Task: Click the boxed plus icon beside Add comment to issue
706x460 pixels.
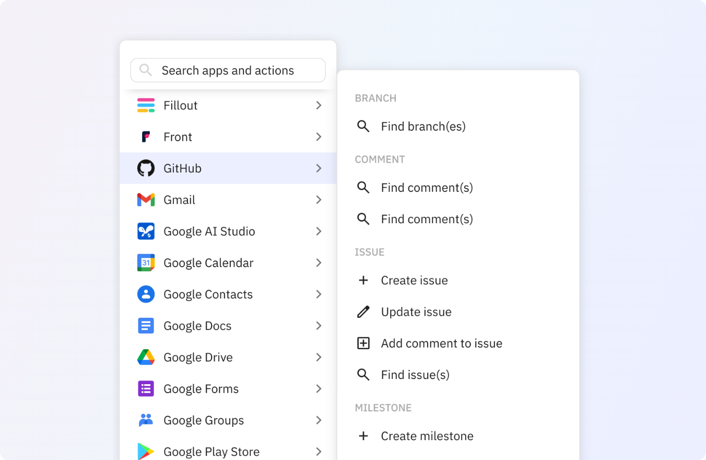Action: click(x=363, y=343)
